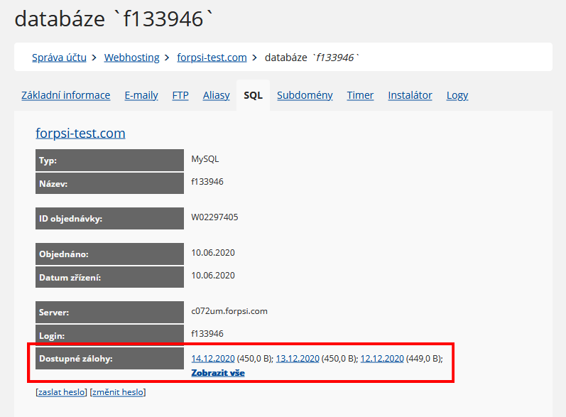Click the Datum zřízení label

click(x=110, y=277)
